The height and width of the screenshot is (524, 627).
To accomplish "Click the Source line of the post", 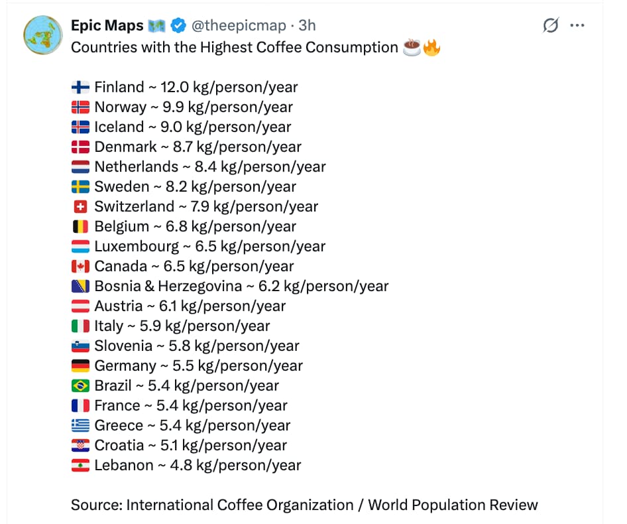I will pos(304,505).
